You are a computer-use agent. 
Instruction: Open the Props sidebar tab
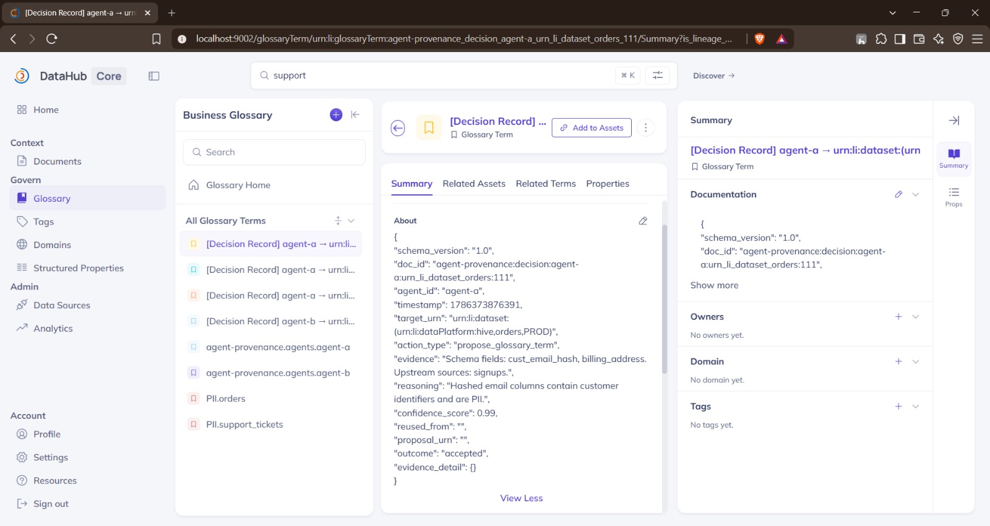953,197
